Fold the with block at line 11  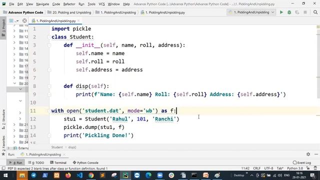tap(49, 111)
